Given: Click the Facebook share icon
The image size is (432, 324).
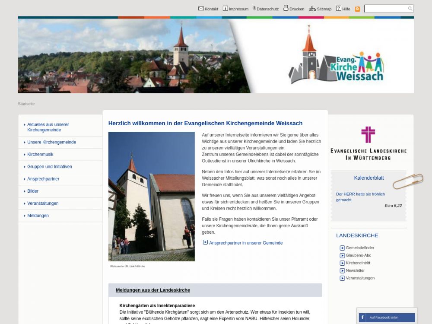Looking at the screenshot, I should pos(362,318).
